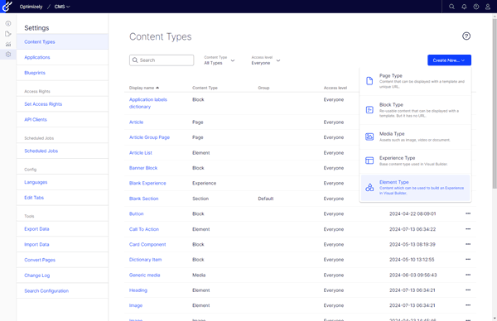Open Scheduled Jobs link in sidebar
497x321 pixels.
(62, 151)
